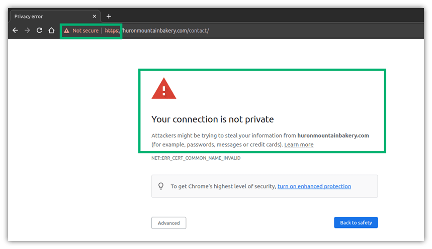Reload the page with refresh icon
Viewport: 432px width, 249px height.
point(39,31)
